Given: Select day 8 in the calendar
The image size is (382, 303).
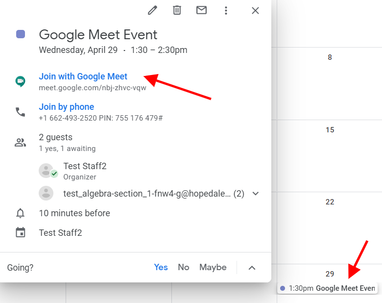Looking at the screenshot, I should click(x=330, y=57).
